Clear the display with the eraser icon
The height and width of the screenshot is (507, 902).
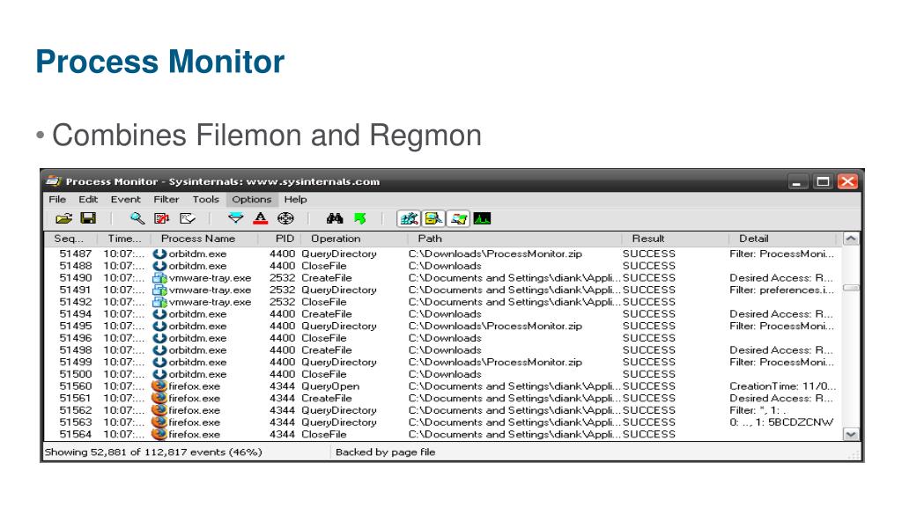point(188,218)
